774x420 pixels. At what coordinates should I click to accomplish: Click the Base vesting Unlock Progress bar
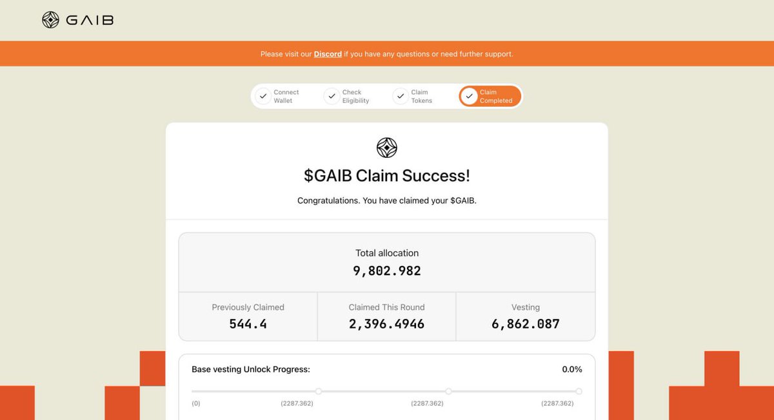click(x=387, y=391)
